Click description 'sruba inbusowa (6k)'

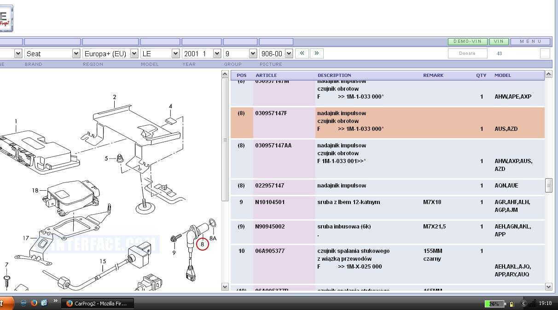344,227
